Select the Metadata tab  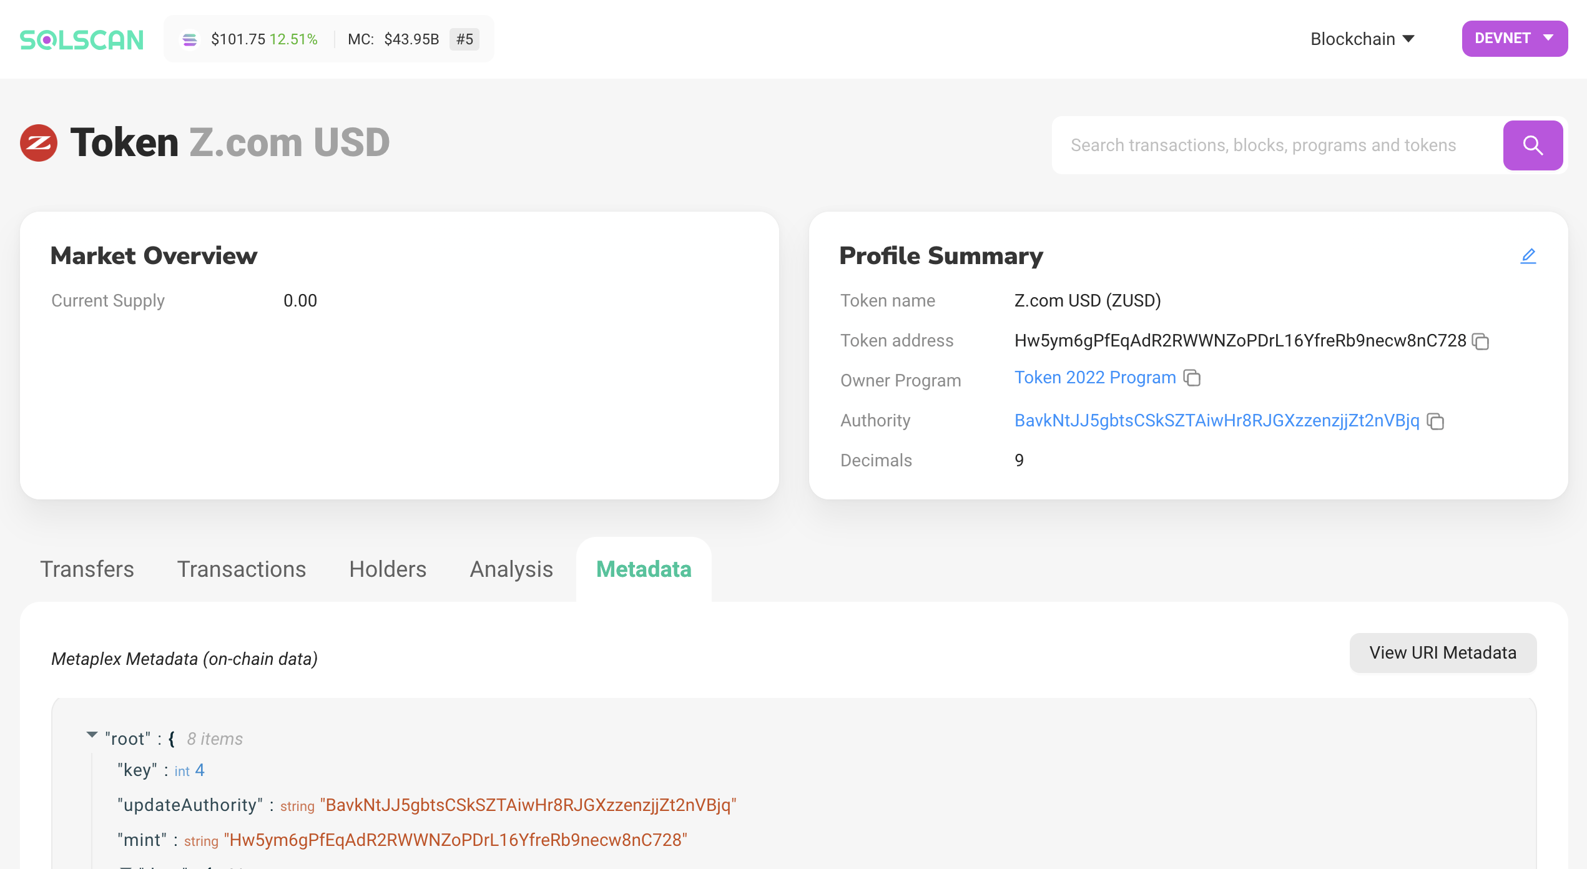pyautogui.click(x=644, y=569)
